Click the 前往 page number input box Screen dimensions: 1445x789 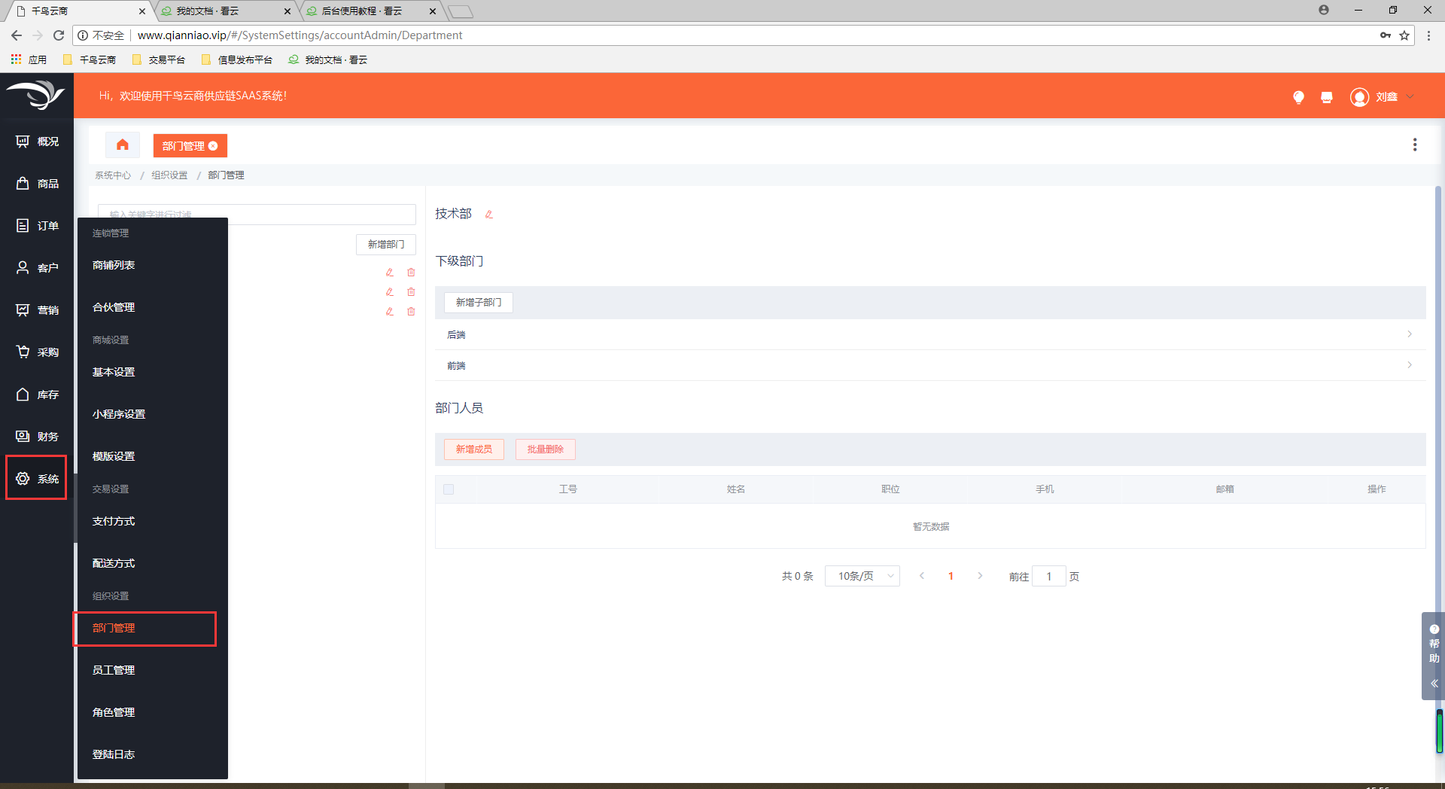(1049, 576)
